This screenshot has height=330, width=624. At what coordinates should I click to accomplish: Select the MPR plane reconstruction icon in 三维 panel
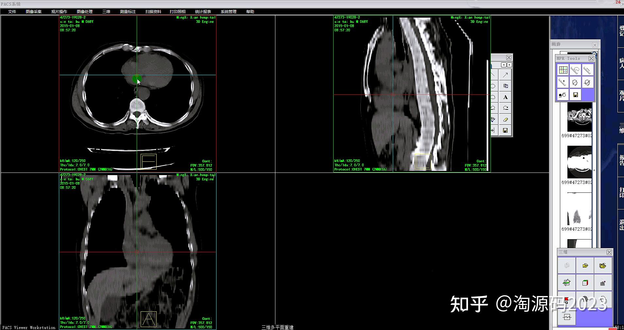pos(567,283)
